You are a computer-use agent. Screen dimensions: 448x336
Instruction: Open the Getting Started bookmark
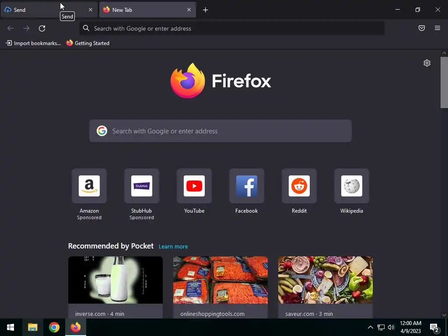[x=88, y=43]
